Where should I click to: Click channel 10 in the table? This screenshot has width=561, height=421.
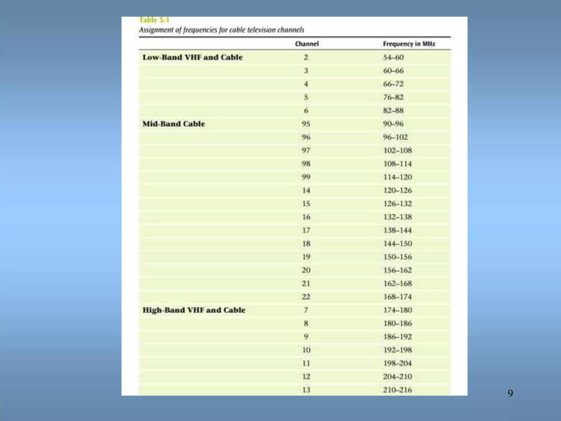click(x=306, y=350)
